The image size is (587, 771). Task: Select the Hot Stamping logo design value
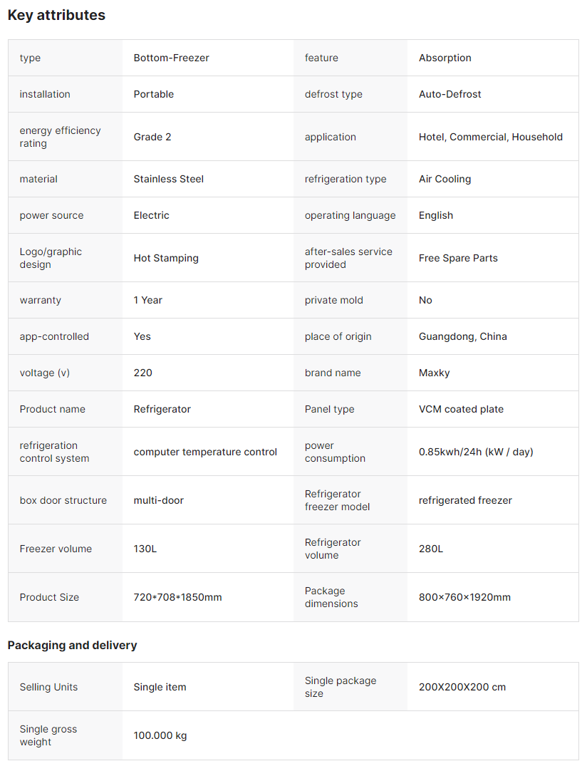165,258
